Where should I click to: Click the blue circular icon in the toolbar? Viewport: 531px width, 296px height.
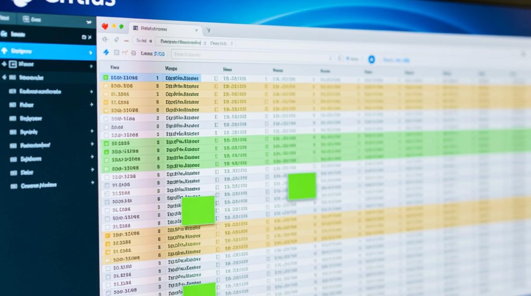[371, 60]
